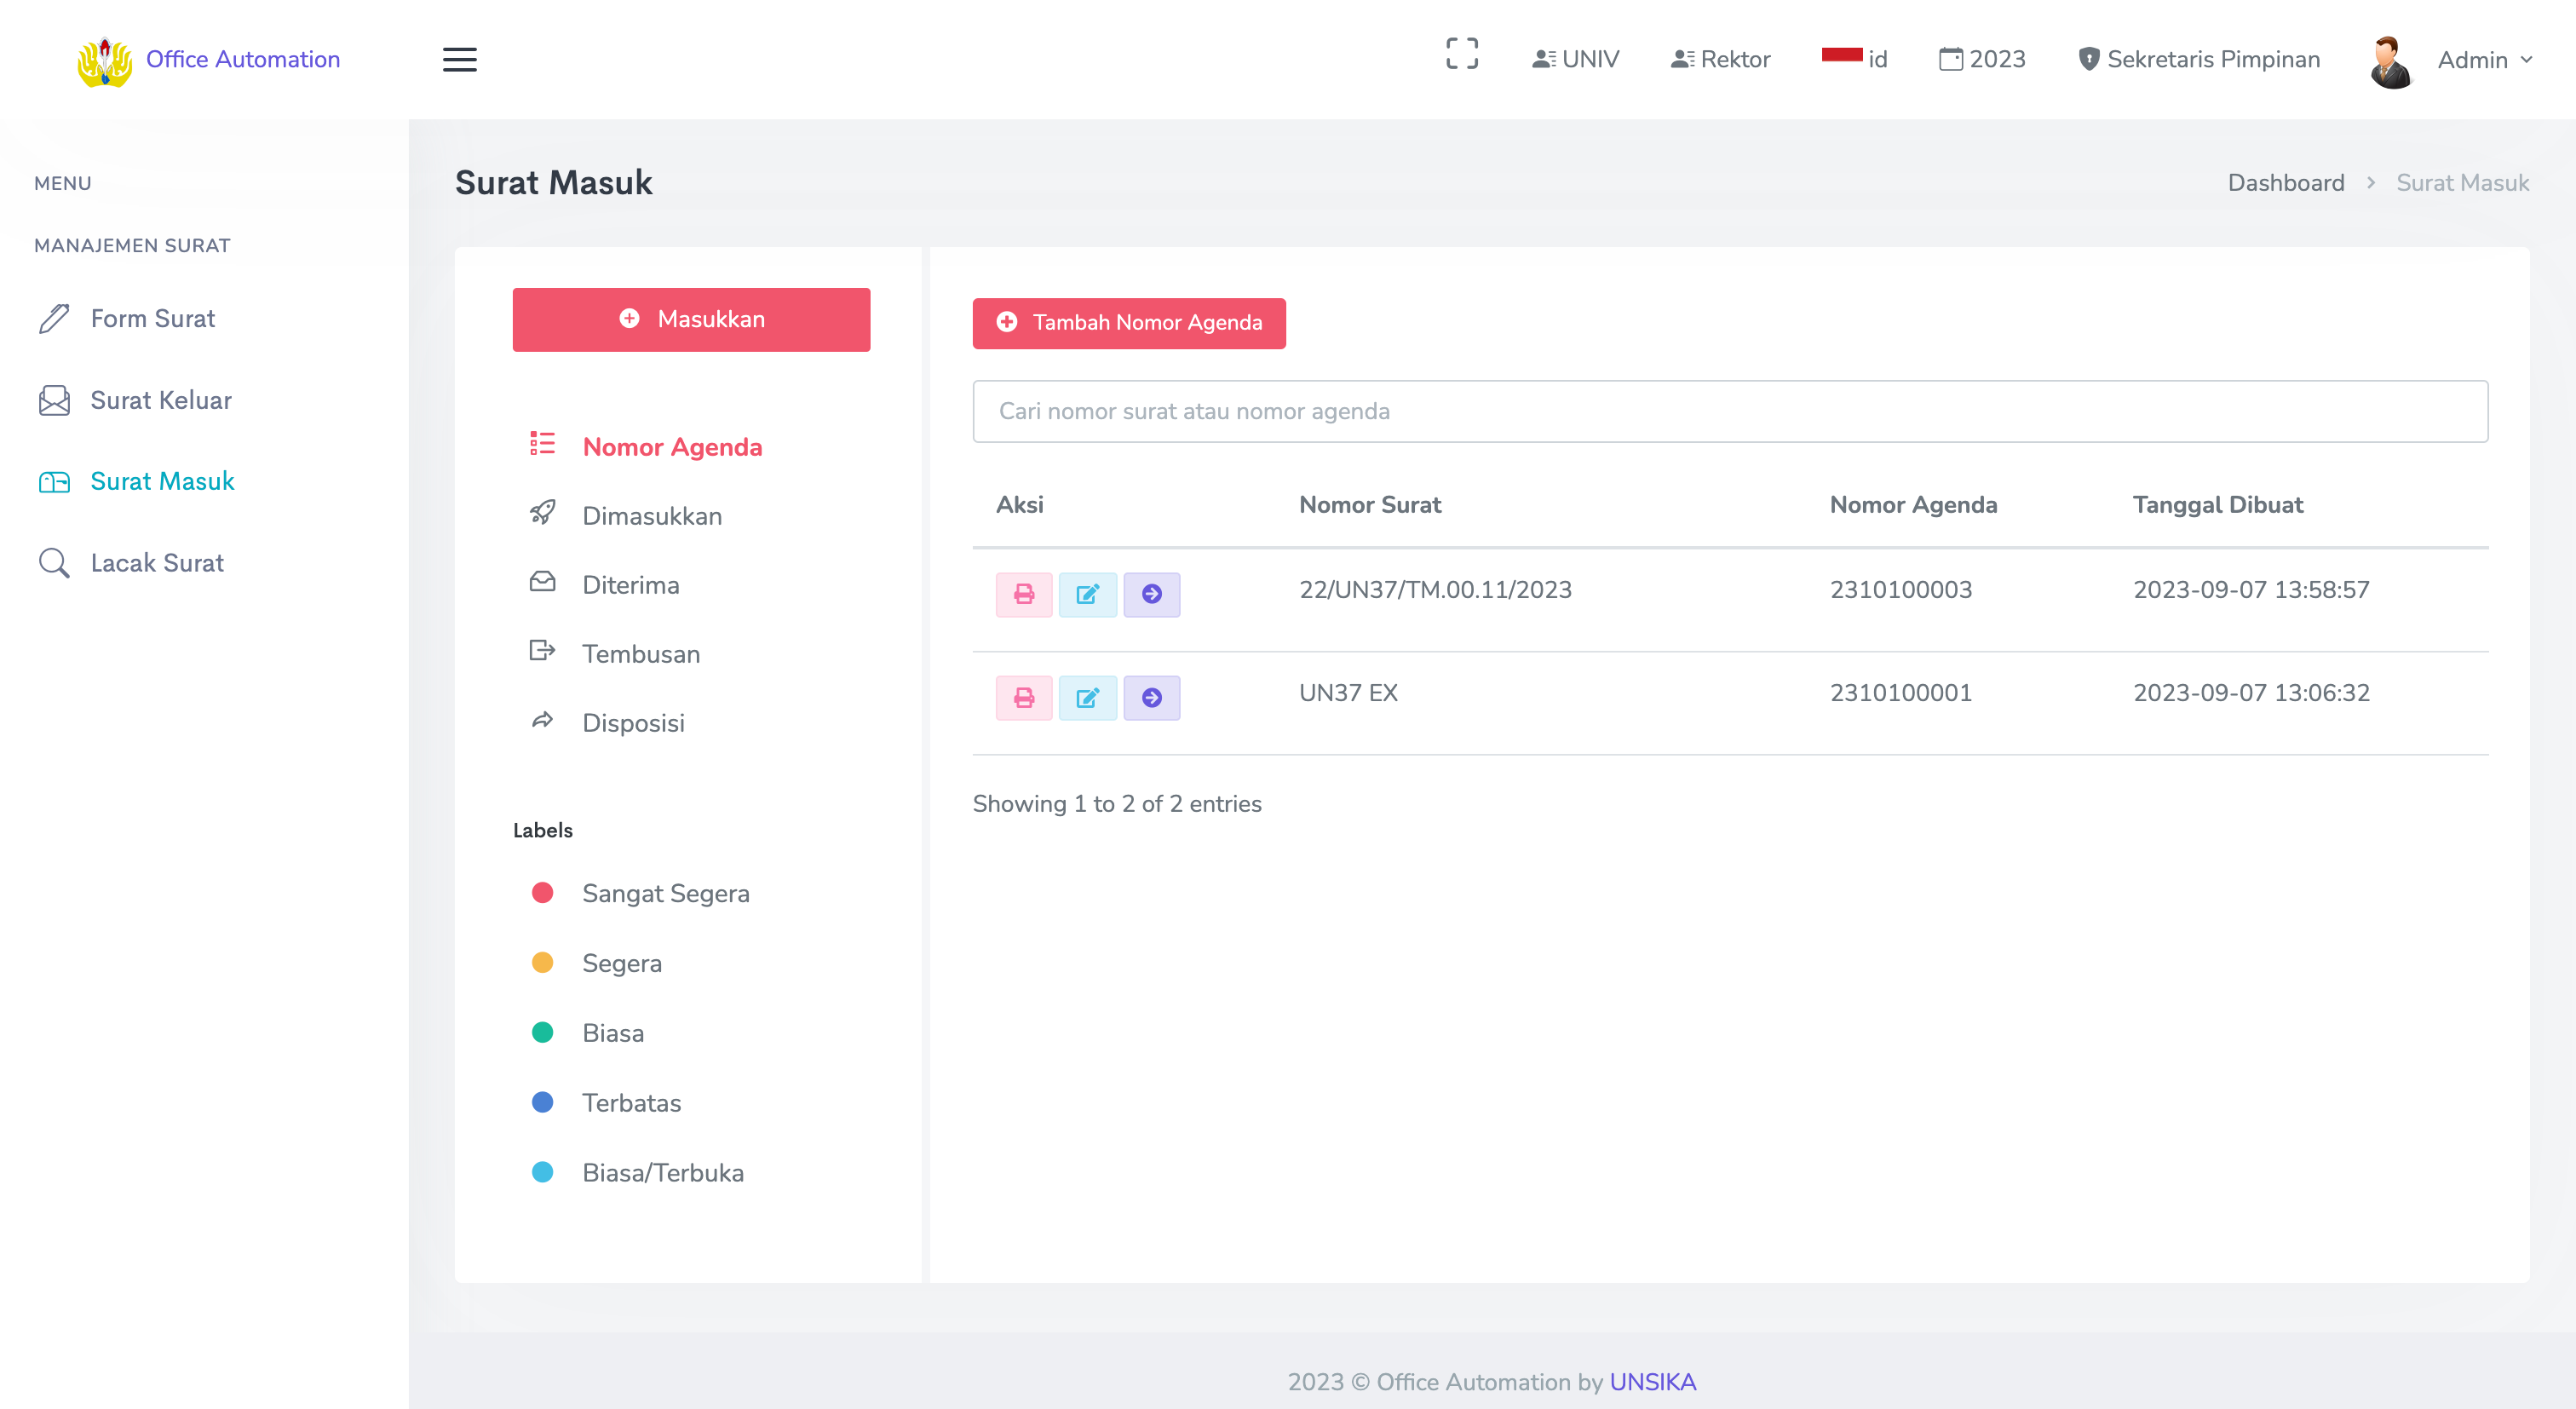Open the 2023 year selector
This screenshot has width=2576, height=1409.
click(x=1982, y=59)
